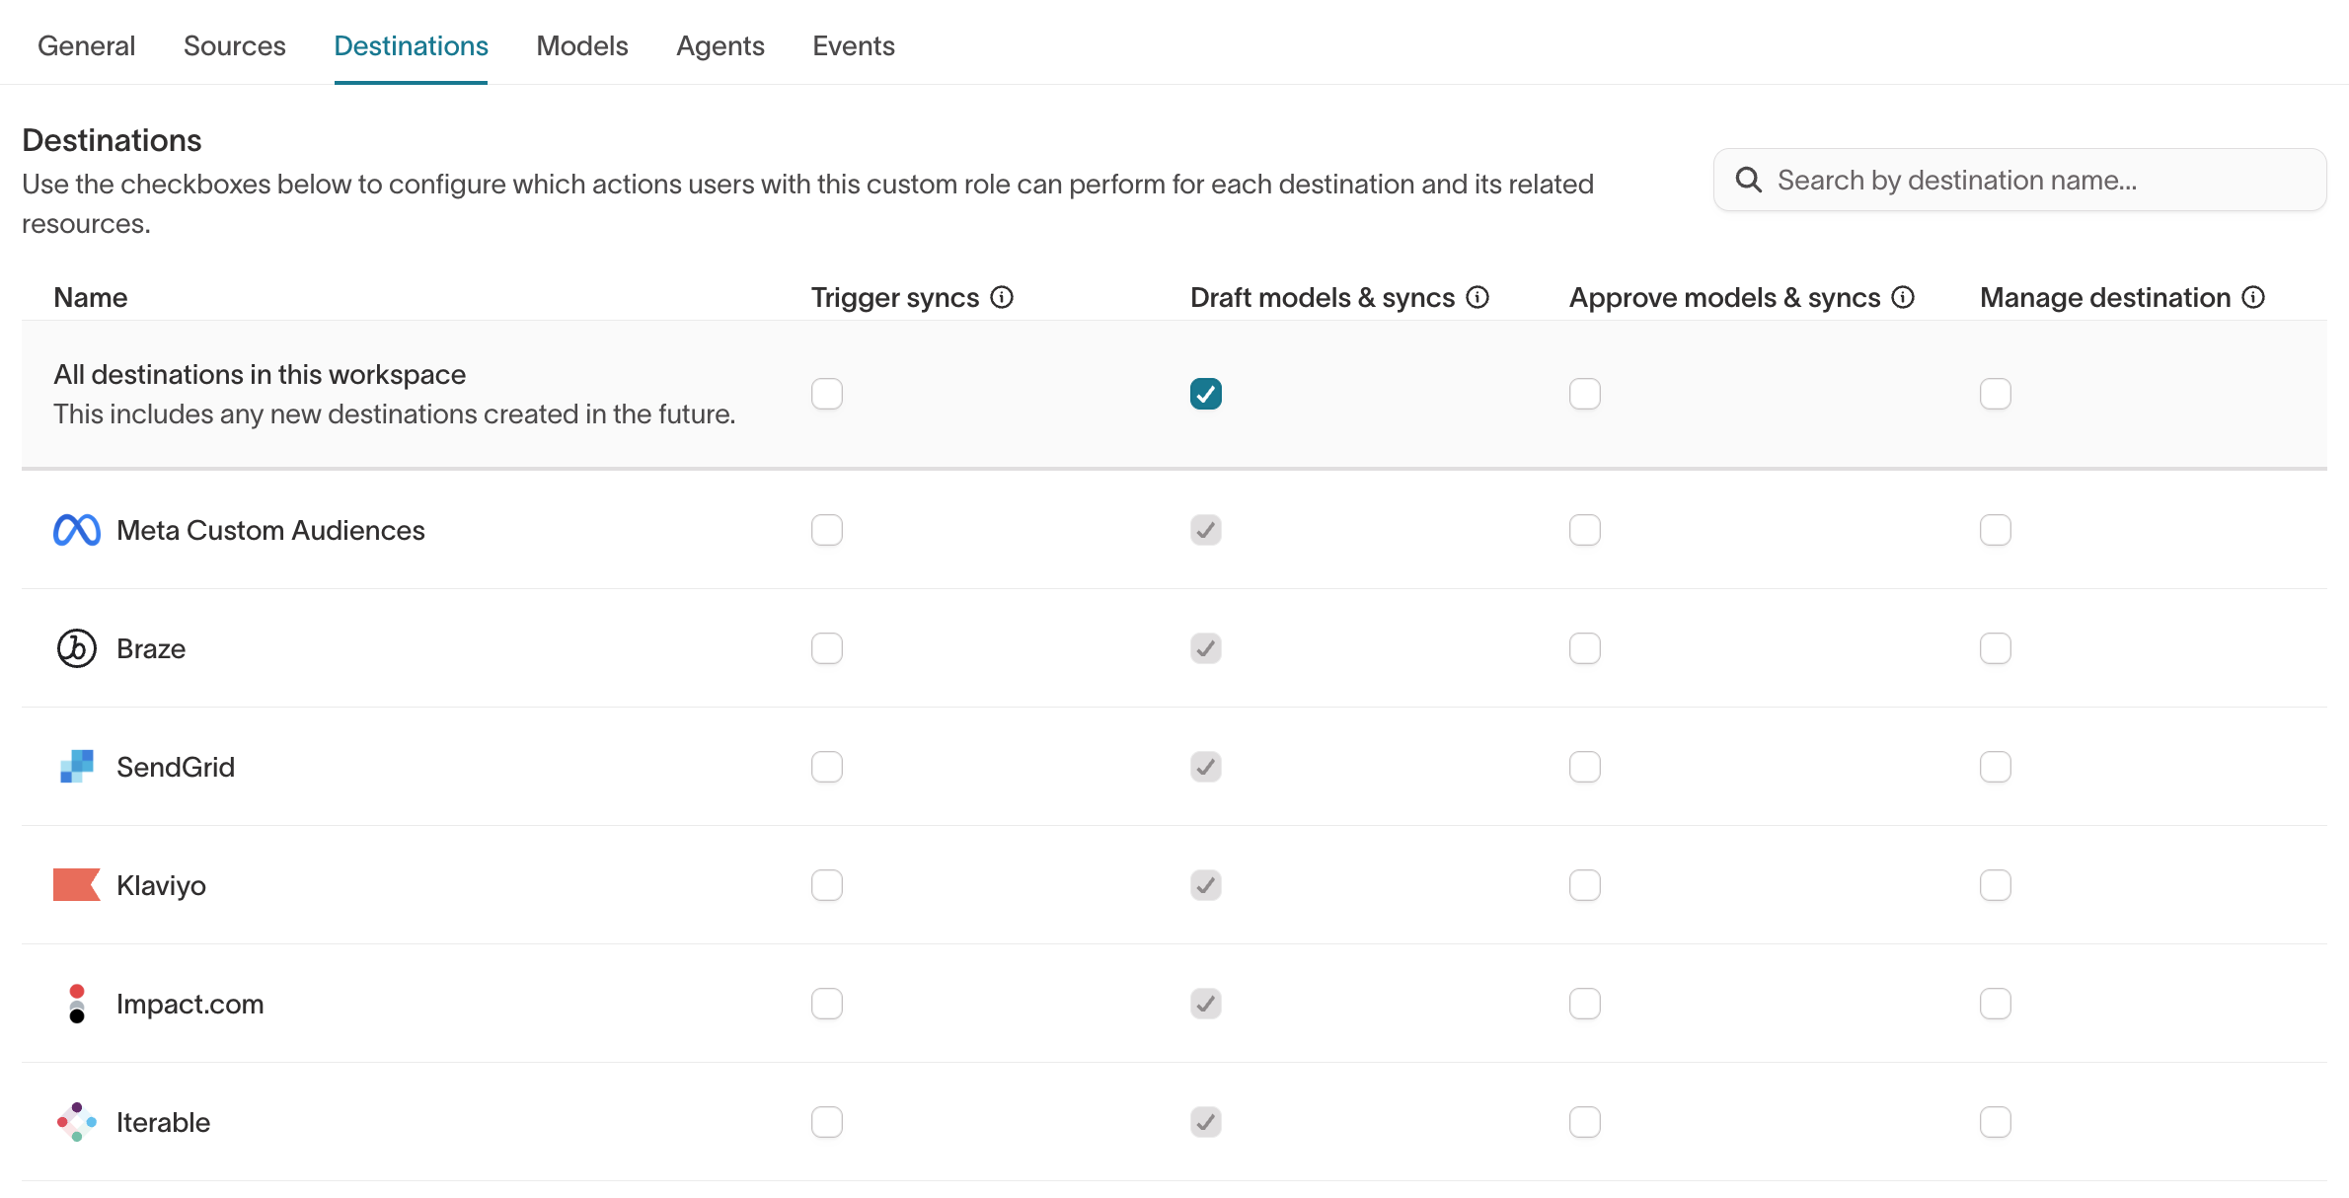Click the 'Braze' destination name
The width and height of the screenshot is (2349, 1198).
coord(151,648)
